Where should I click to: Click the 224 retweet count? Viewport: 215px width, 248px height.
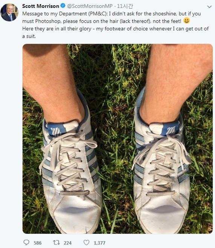67,243
